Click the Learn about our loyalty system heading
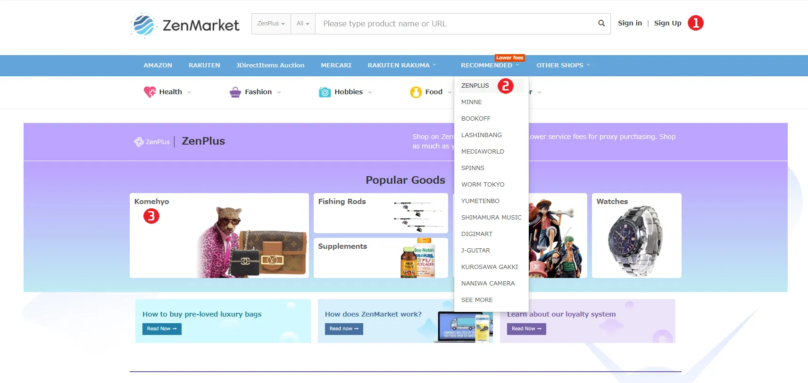Screen dimensions: 808x383 click(x=561, y=314)
